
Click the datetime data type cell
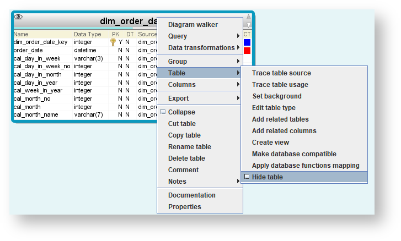click(x=85, y=50)
